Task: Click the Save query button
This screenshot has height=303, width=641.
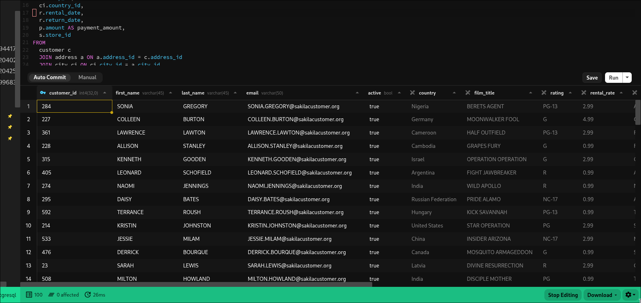Action: pyautogui.click(x=592, y=78)
